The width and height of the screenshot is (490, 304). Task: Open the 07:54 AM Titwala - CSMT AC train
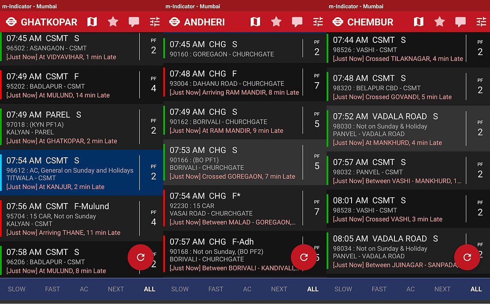[82, 173]
